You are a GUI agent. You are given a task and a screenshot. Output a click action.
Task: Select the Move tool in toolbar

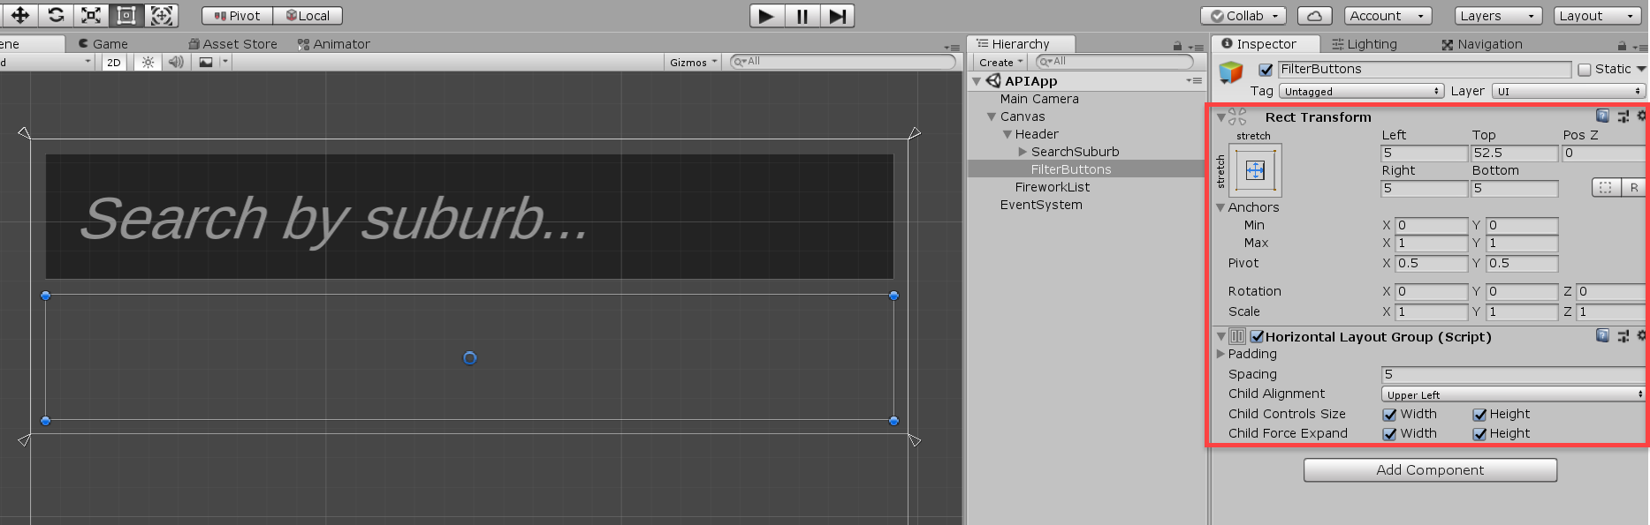19,15
